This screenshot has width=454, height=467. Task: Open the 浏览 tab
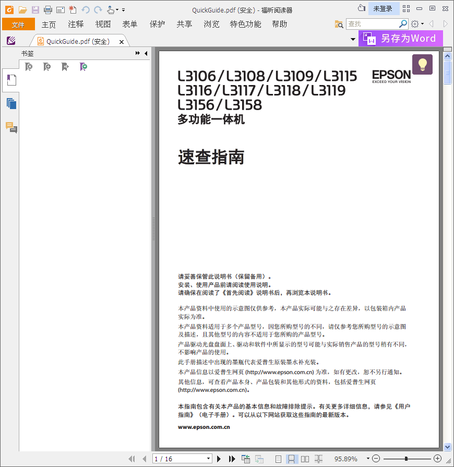coord(211,24)
